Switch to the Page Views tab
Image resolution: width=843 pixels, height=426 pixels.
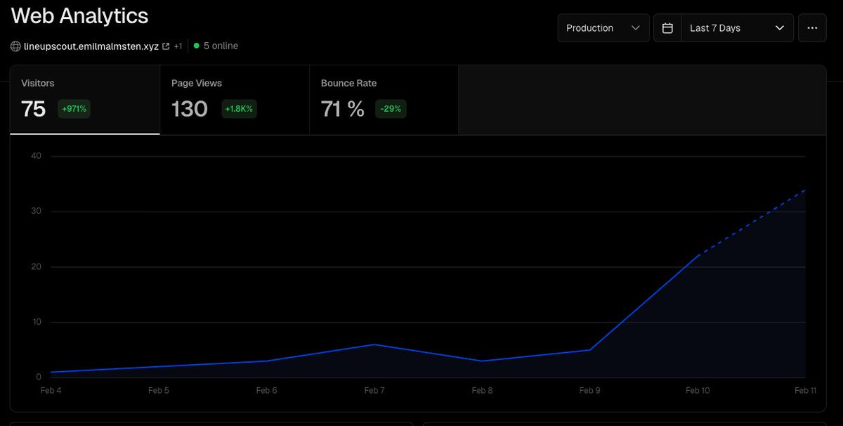pos(235,99)
